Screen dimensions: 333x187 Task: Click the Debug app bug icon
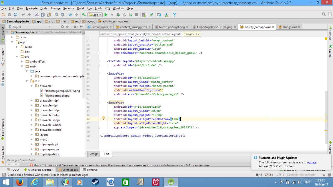(118, 15)
